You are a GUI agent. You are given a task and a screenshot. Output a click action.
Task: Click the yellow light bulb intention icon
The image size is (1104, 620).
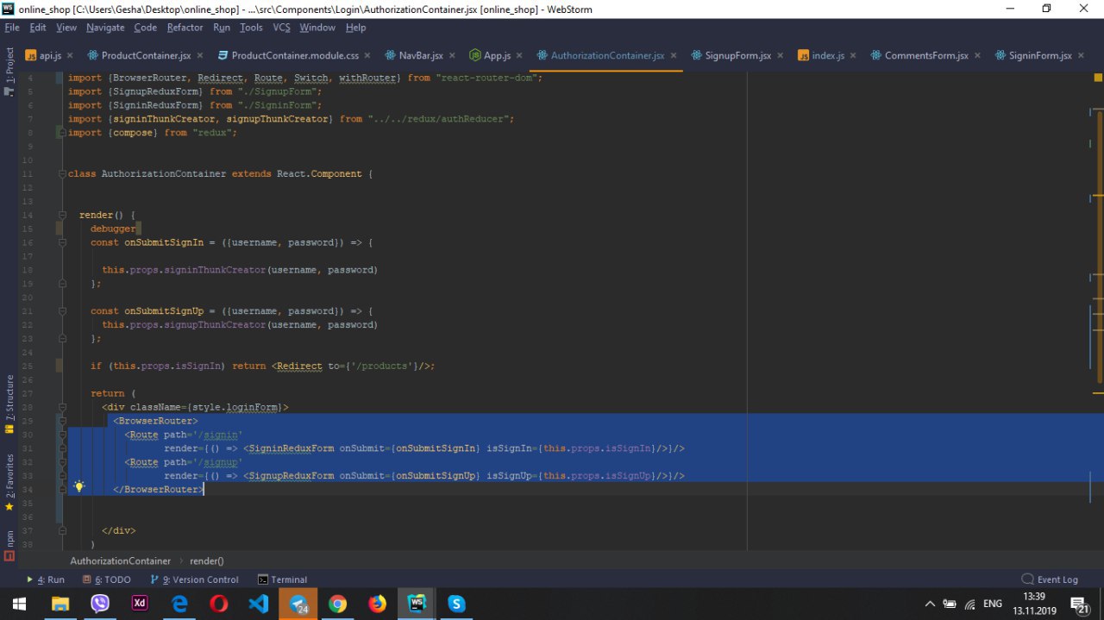(x=78, y=487)
